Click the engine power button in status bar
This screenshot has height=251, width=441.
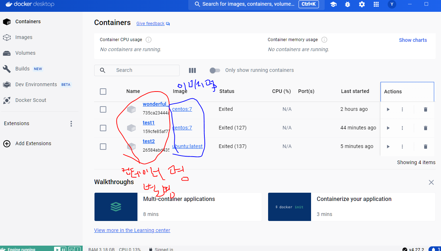(x=71, y=249)
